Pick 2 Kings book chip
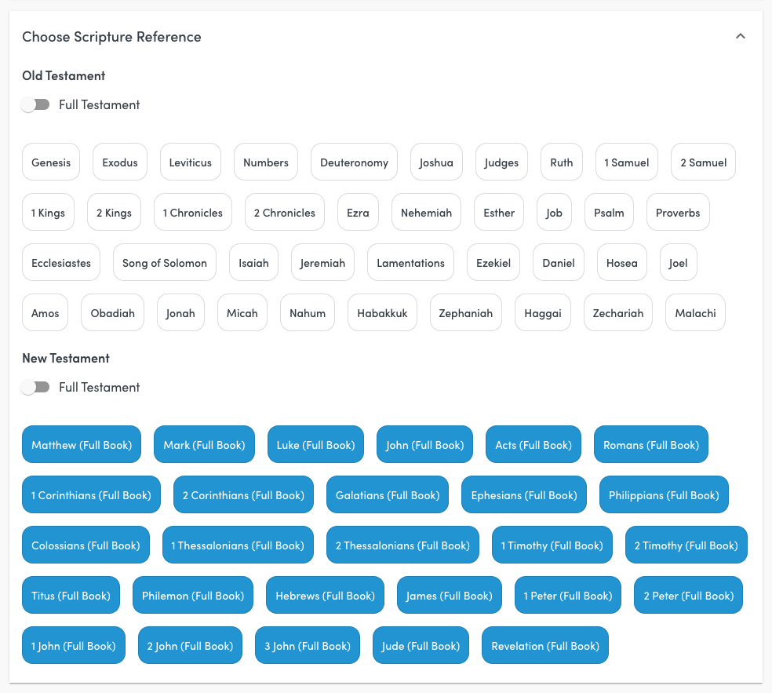The image size is (772, 693). coord(114,212)
